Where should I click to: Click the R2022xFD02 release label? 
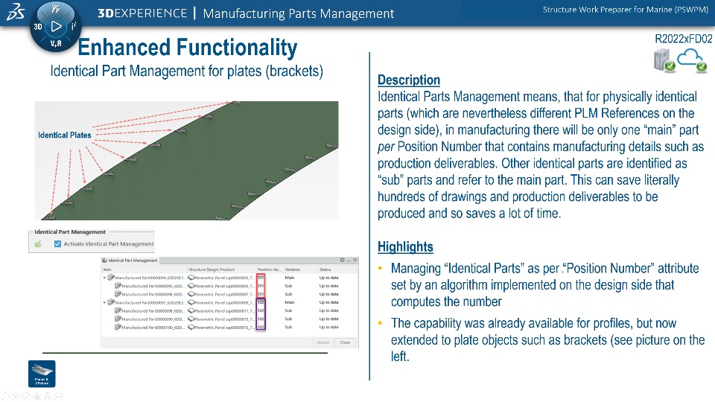pyautogui.click(x=683, y=39)
